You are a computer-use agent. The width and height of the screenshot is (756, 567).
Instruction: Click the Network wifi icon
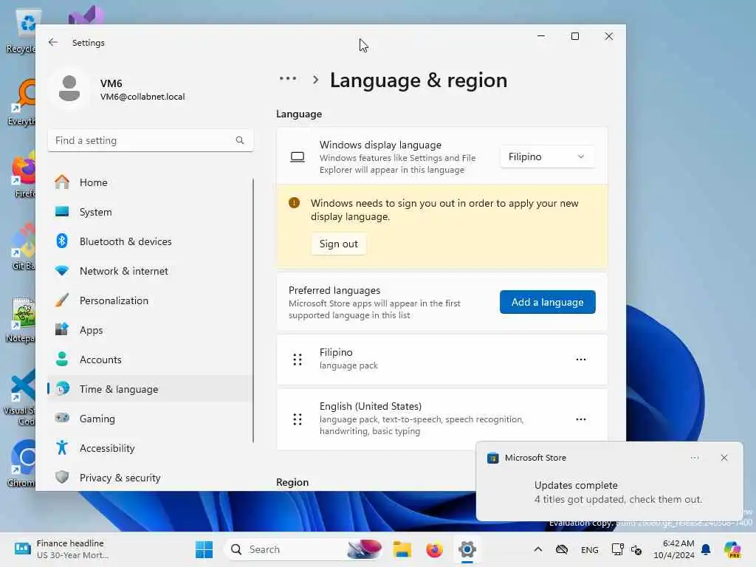click(62, 271)
